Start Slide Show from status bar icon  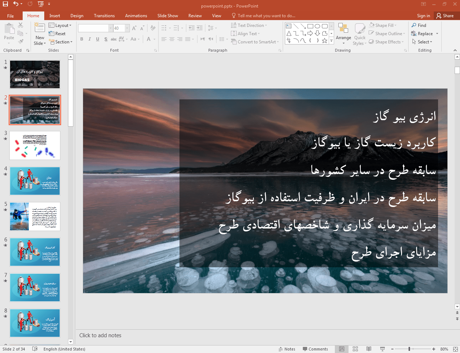coord(382,349)
